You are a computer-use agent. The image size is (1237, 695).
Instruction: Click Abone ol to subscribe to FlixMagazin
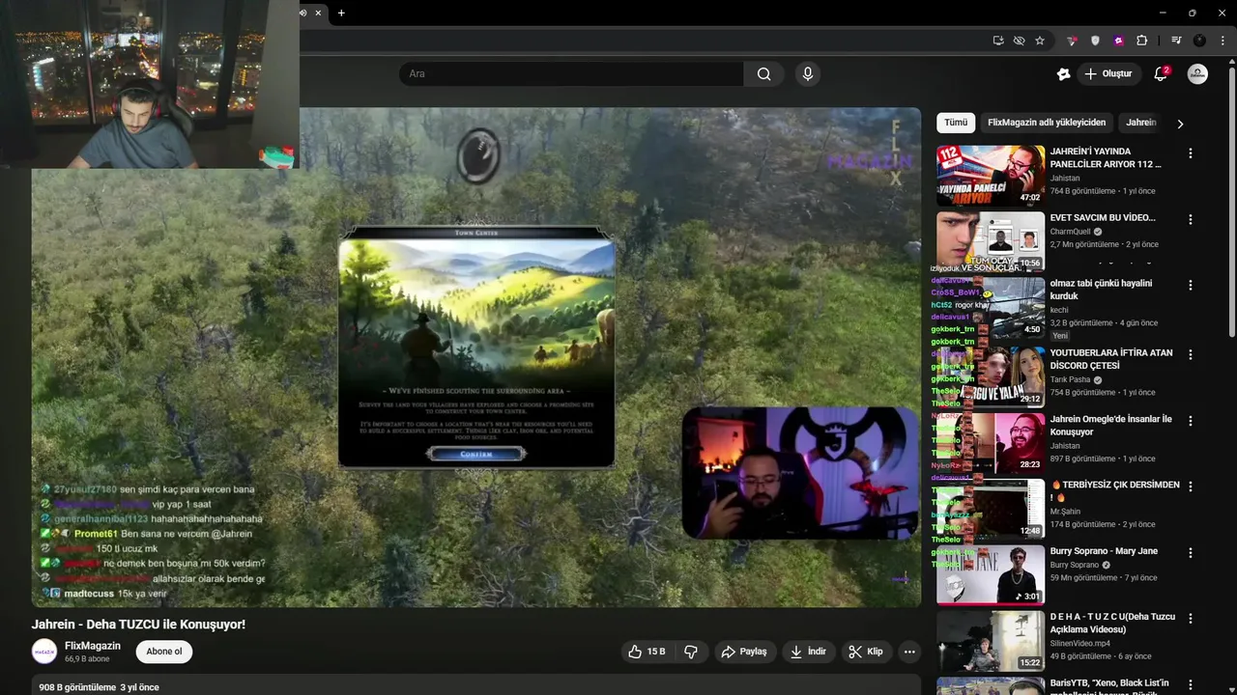pos(164,652)
